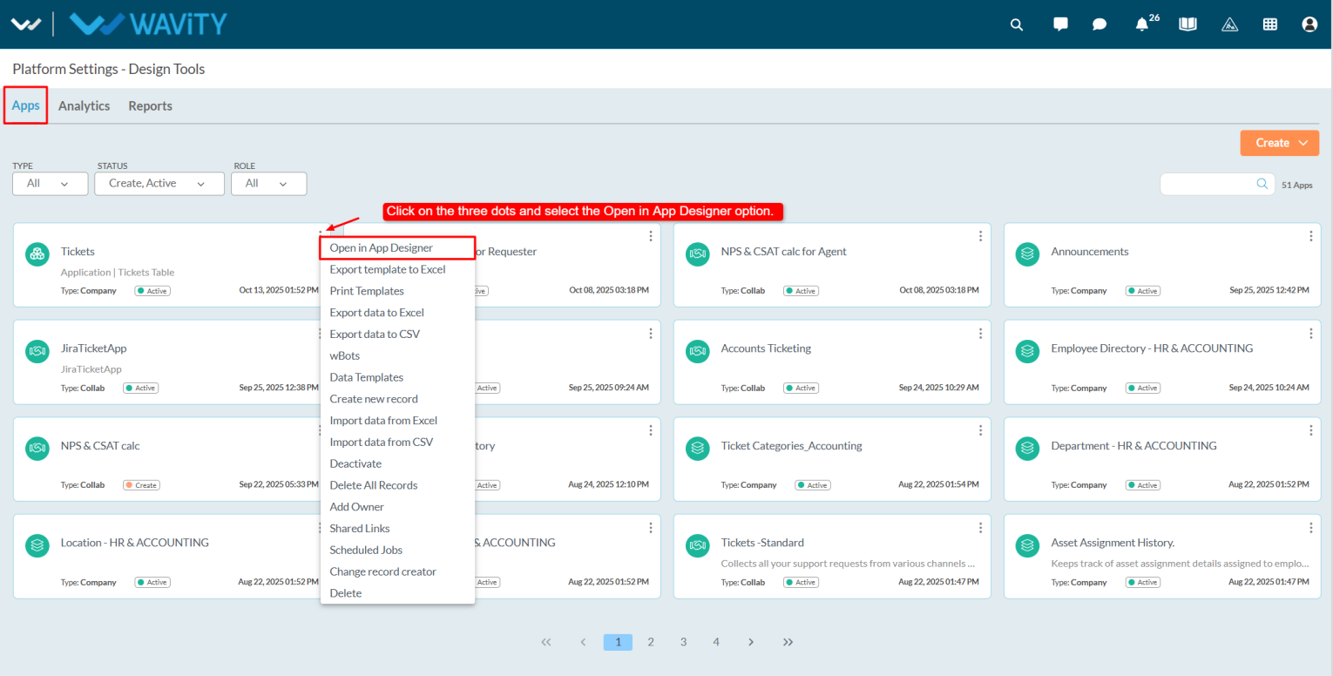Open the TYPE filter dropdown
The width and height of the screenshot is (1333, 676).
pos(51,184)
